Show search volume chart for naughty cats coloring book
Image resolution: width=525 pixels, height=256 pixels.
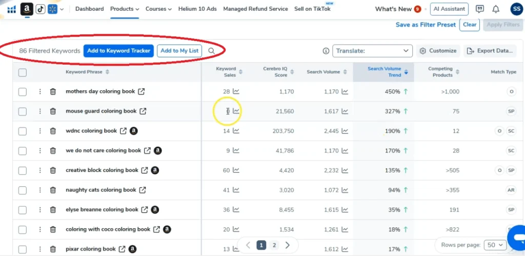point(345,190)
